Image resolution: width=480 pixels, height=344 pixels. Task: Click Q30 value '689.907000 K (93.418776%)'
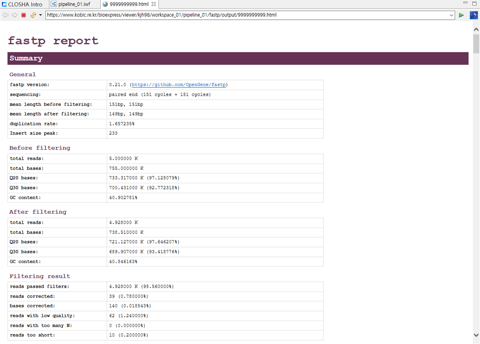point(144,252)
